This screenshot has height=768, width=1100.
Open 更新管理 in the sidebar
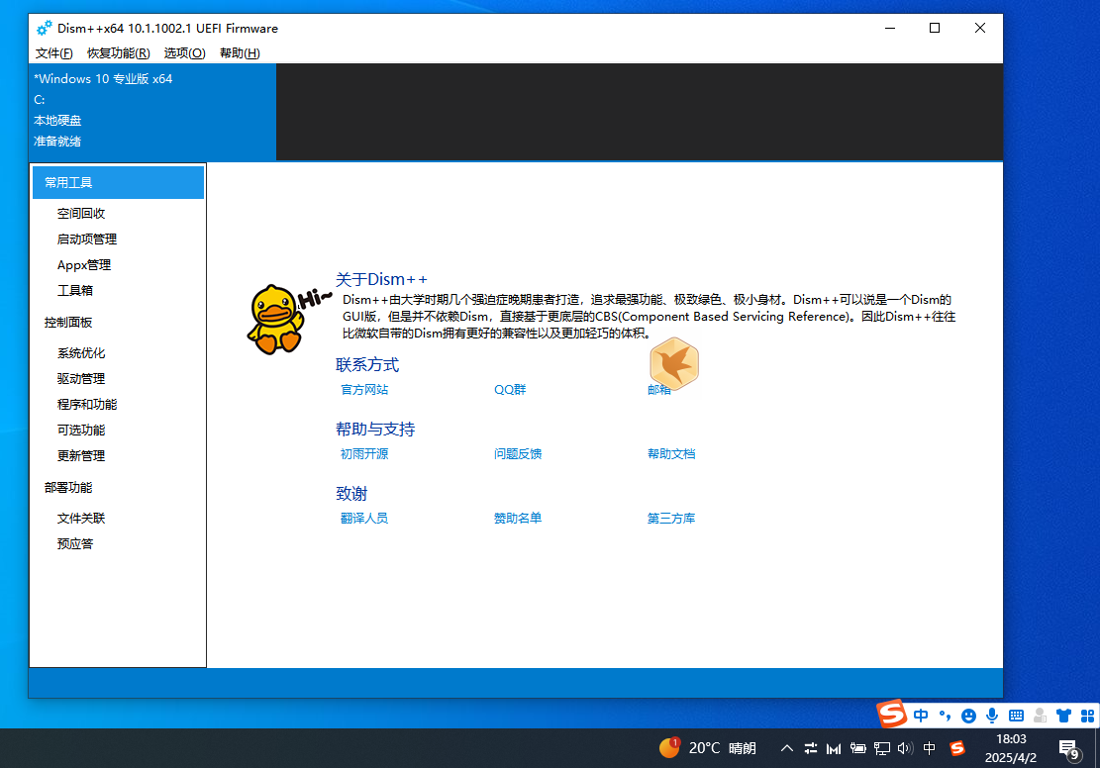point(81,456)
